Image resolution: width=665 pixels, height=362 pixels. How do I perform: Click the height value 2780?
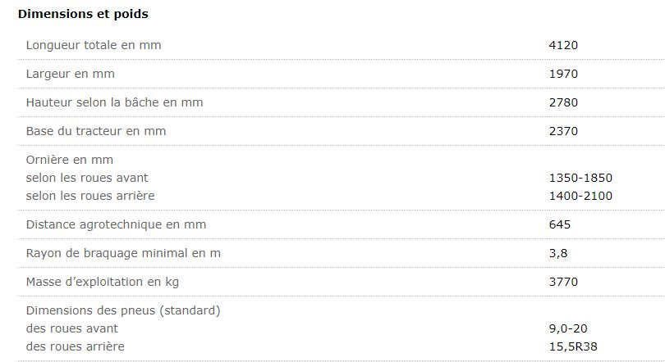click(x=563, y=102)
